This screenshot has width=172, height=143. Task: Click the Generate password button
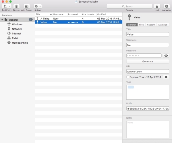(148, 61)
